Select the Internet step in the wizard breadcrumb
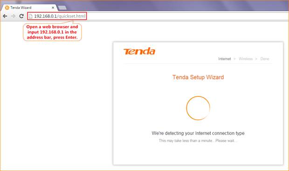The height and width of the screenshot is (171, 289). 225,59
